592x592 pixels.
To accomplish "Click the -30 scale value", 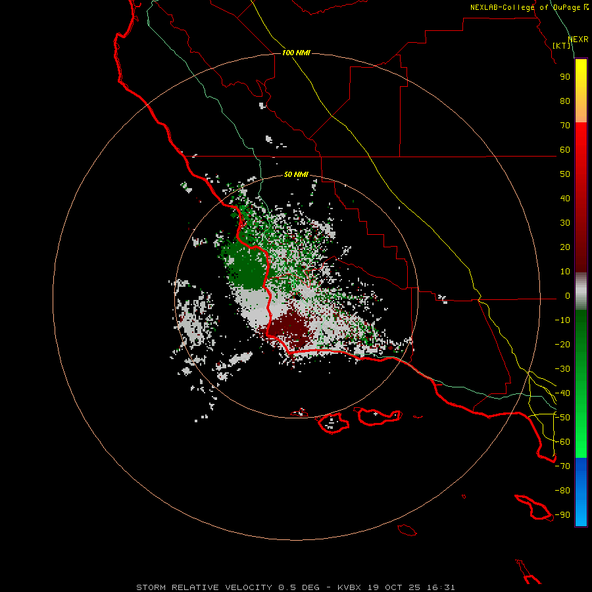I will (562, 369).
